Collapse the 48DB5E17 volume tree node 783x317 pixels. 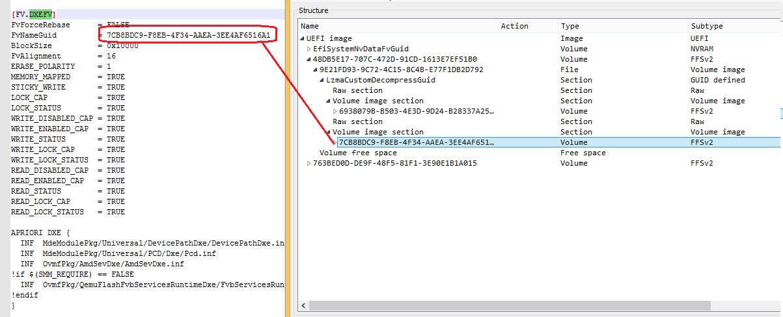(309, 59)
